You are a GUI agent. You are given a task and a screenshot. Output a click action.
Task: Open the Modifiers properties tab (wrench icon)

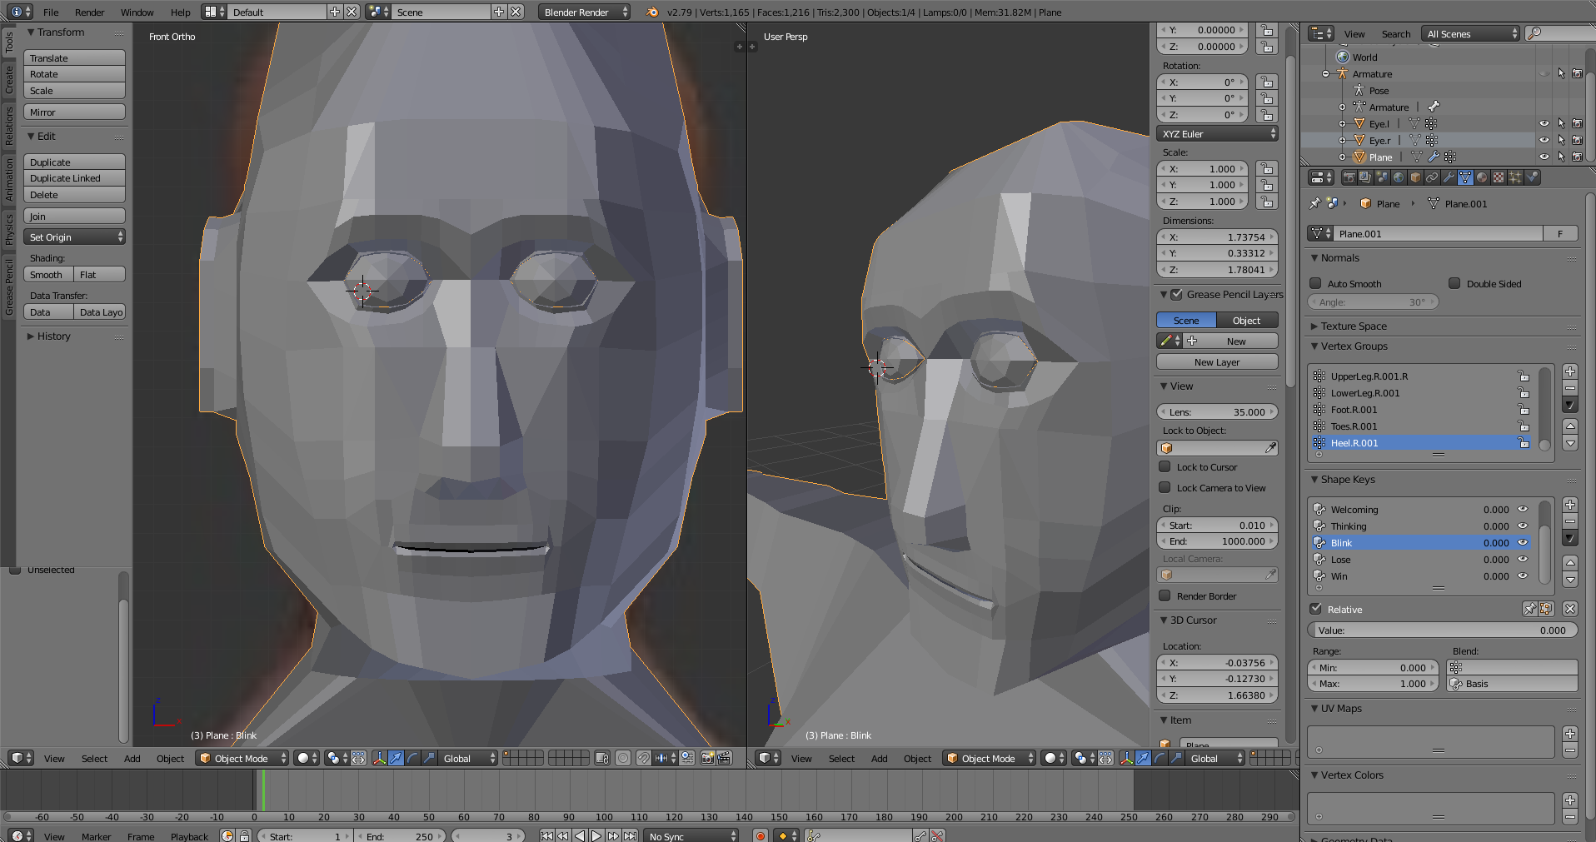tap(1449, 177)
